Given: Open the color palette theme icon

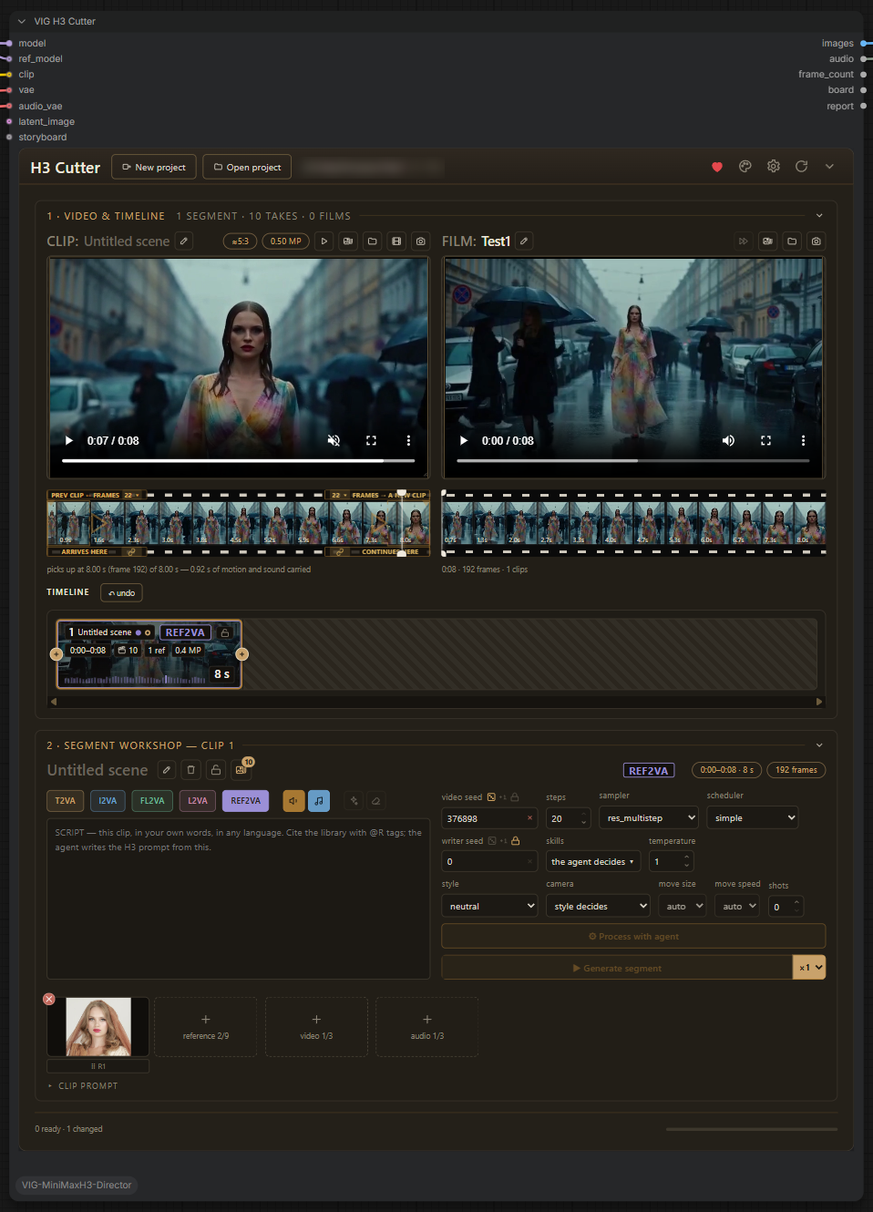Looking at the screenshot, I should (x=745, y=167).
